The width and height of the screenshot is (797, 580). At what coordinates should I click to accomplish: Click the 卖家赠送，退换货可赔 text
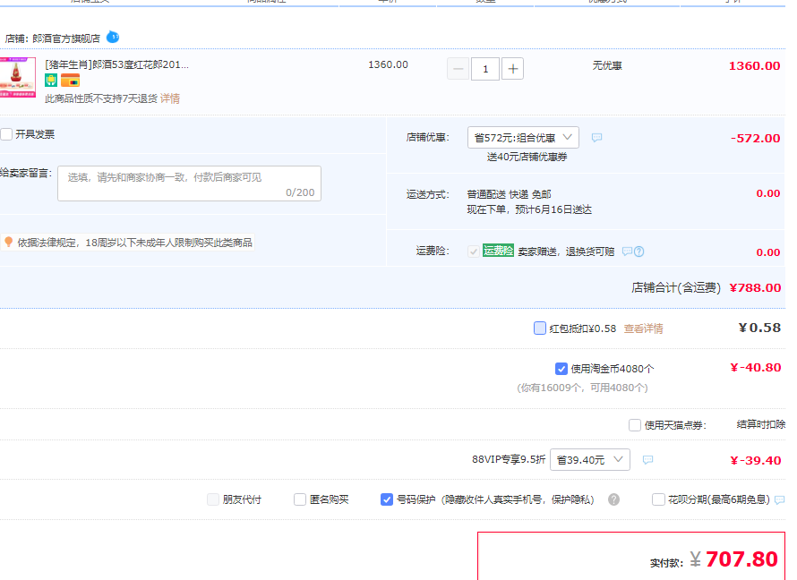click(x=566, y=252)
